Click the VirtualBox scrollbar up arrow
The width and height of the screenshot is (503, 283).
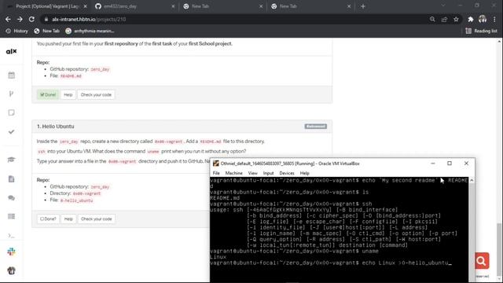pos(472,181)
